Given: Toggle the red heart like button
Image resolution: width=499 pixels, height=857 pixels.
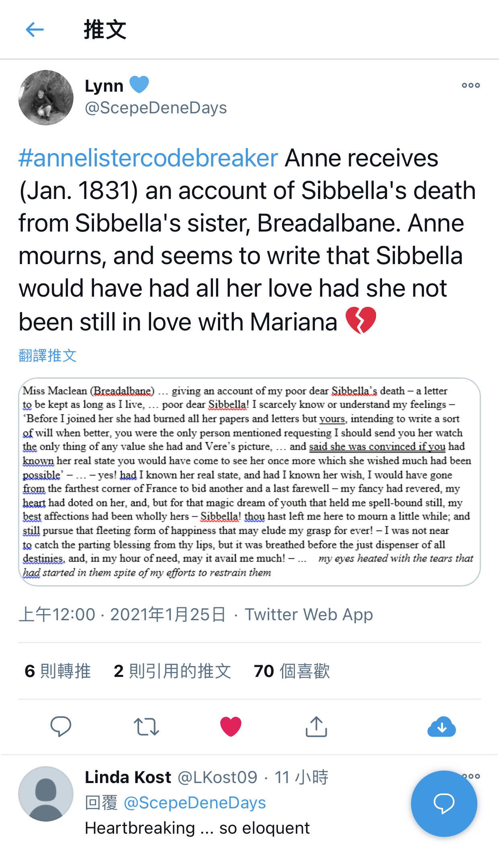Looking at the screenshot, I should tap(231, 726).
